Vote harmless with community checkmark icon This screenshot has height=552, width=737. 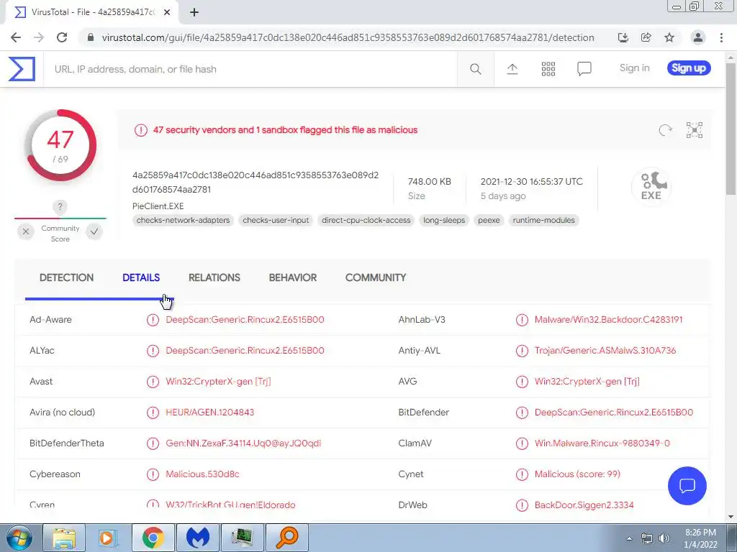click(94, 231)
